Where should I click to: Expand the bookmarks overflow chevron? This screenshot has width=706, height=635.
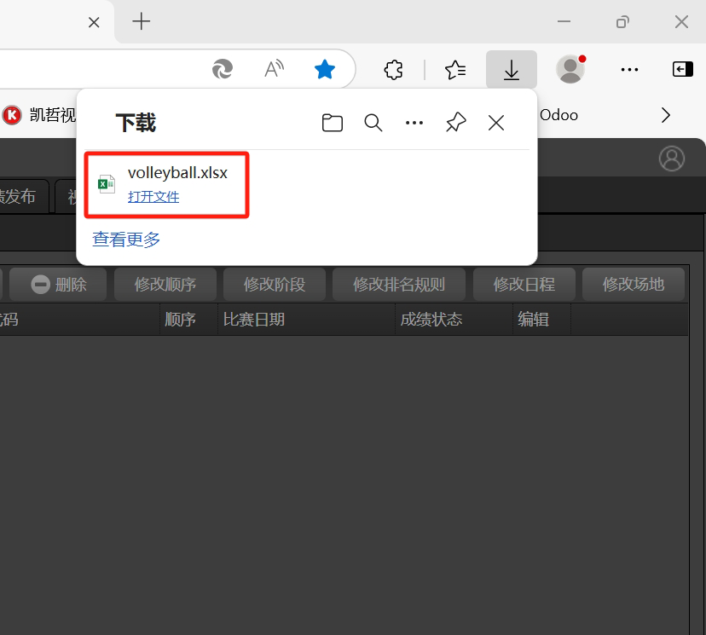click(666, 115)
